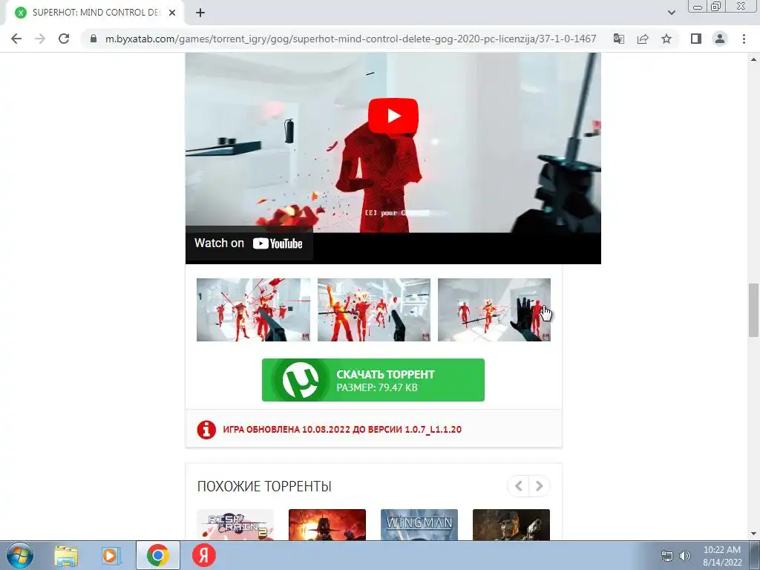Show previous similar torrents
This screenshot has height=570, width=760.
pos(518,485)
